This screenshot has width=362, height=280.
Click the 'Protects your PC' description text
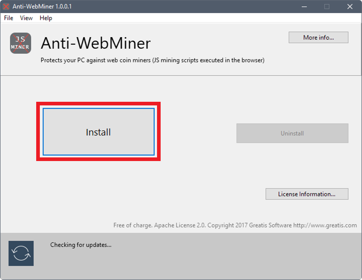(152, 60)
